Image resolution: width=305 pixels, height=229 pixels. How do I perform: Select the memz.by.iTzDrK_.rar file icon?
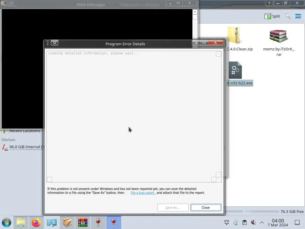[x=278, y=36]
